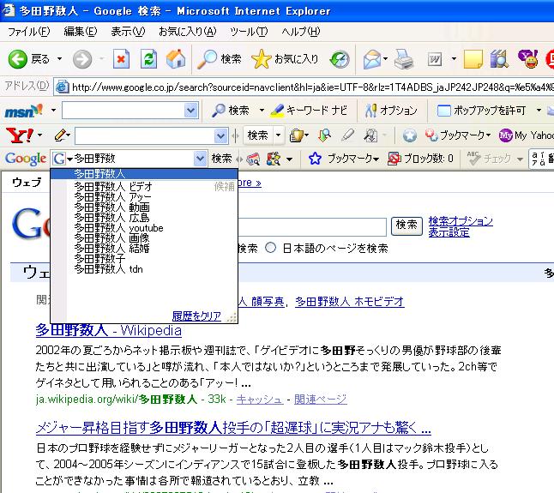Screen dimensions: 554x493
Task: Open the MSN search box dropdown arrow
Action: [190, 111]
